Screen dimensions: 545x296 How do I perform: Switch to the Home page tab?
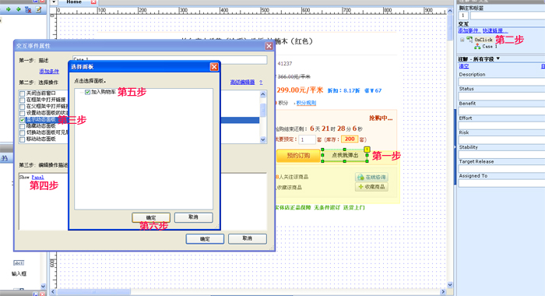[x=74, y=2]
